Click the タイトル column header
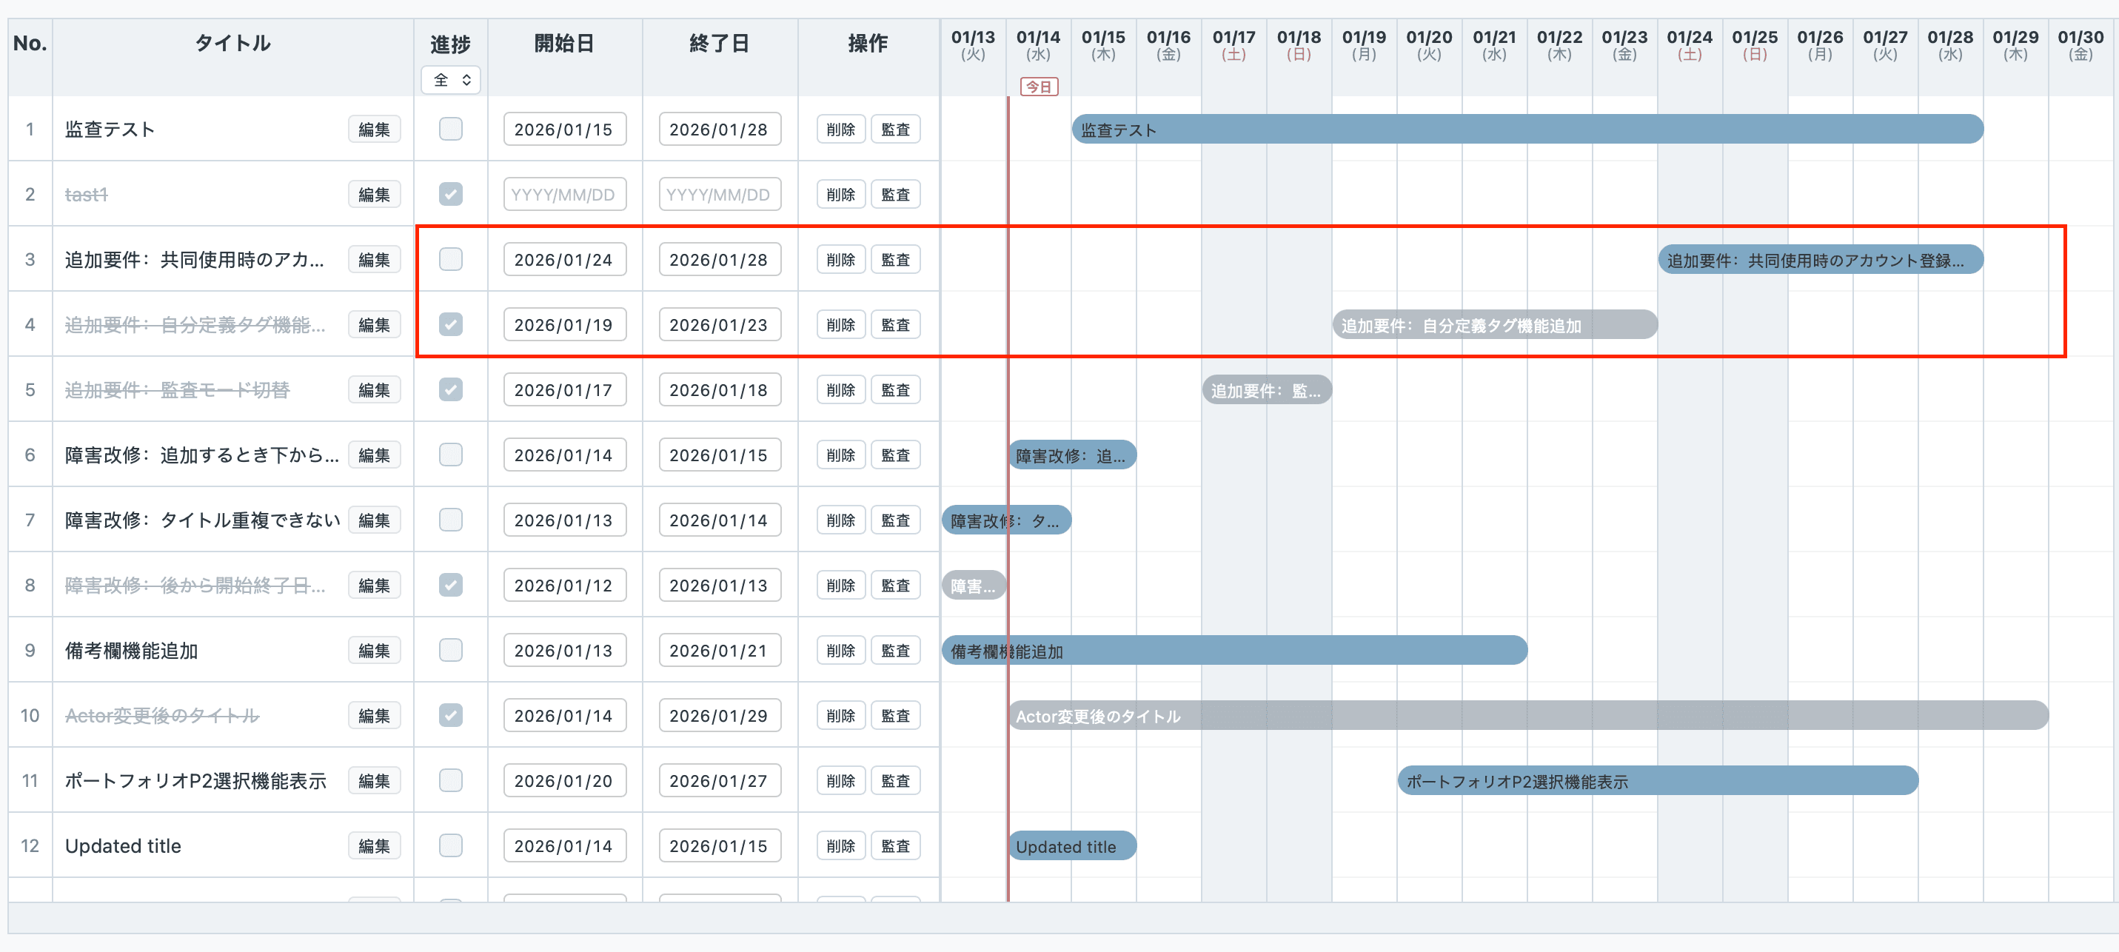Screen dimensions: 2119x952 coord(232,43)
